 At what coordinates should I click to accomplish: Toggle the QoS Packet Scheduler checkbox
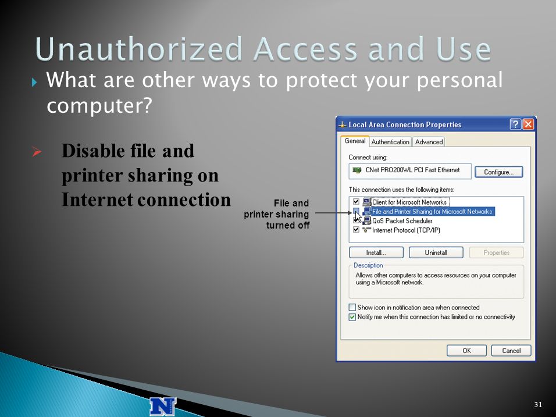point(356,220)
